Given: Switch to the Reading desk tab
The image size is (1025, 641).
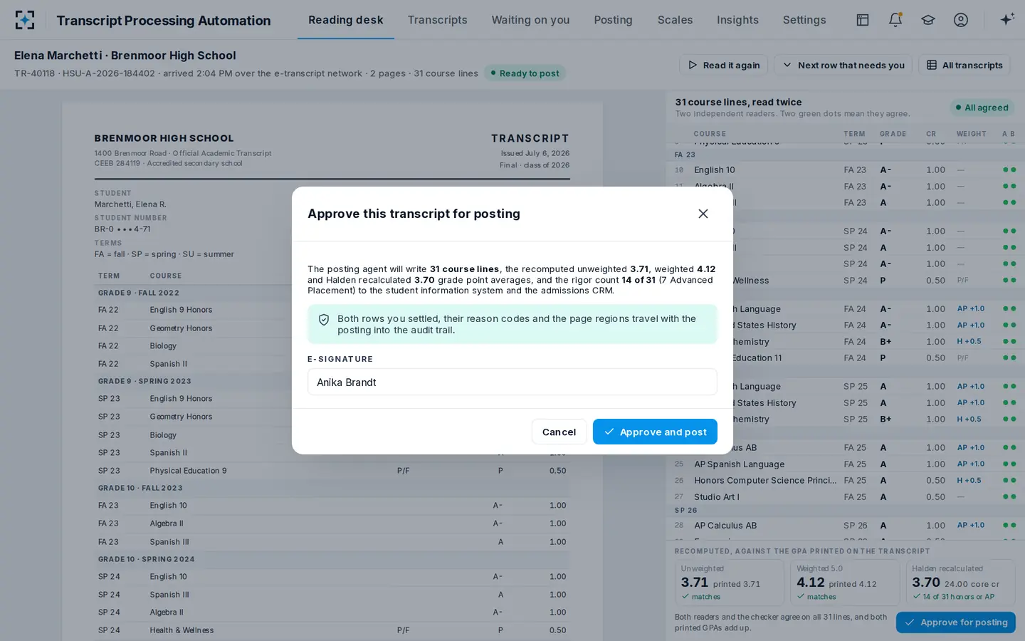Looking at the screenshot, I should click(x=346, y=20).
